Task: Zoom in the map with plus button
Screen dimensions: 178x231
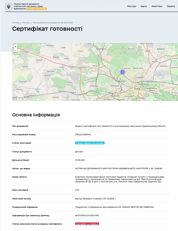Action: coord(15,46)
